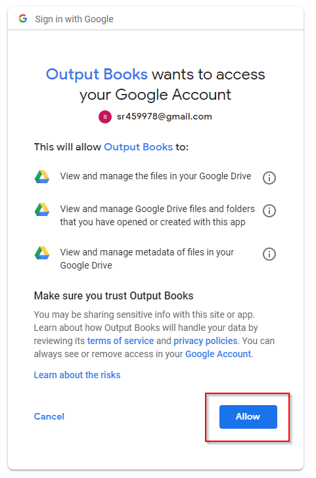Open the Google Account link
The image size is (316, 478).
point(218,354)
